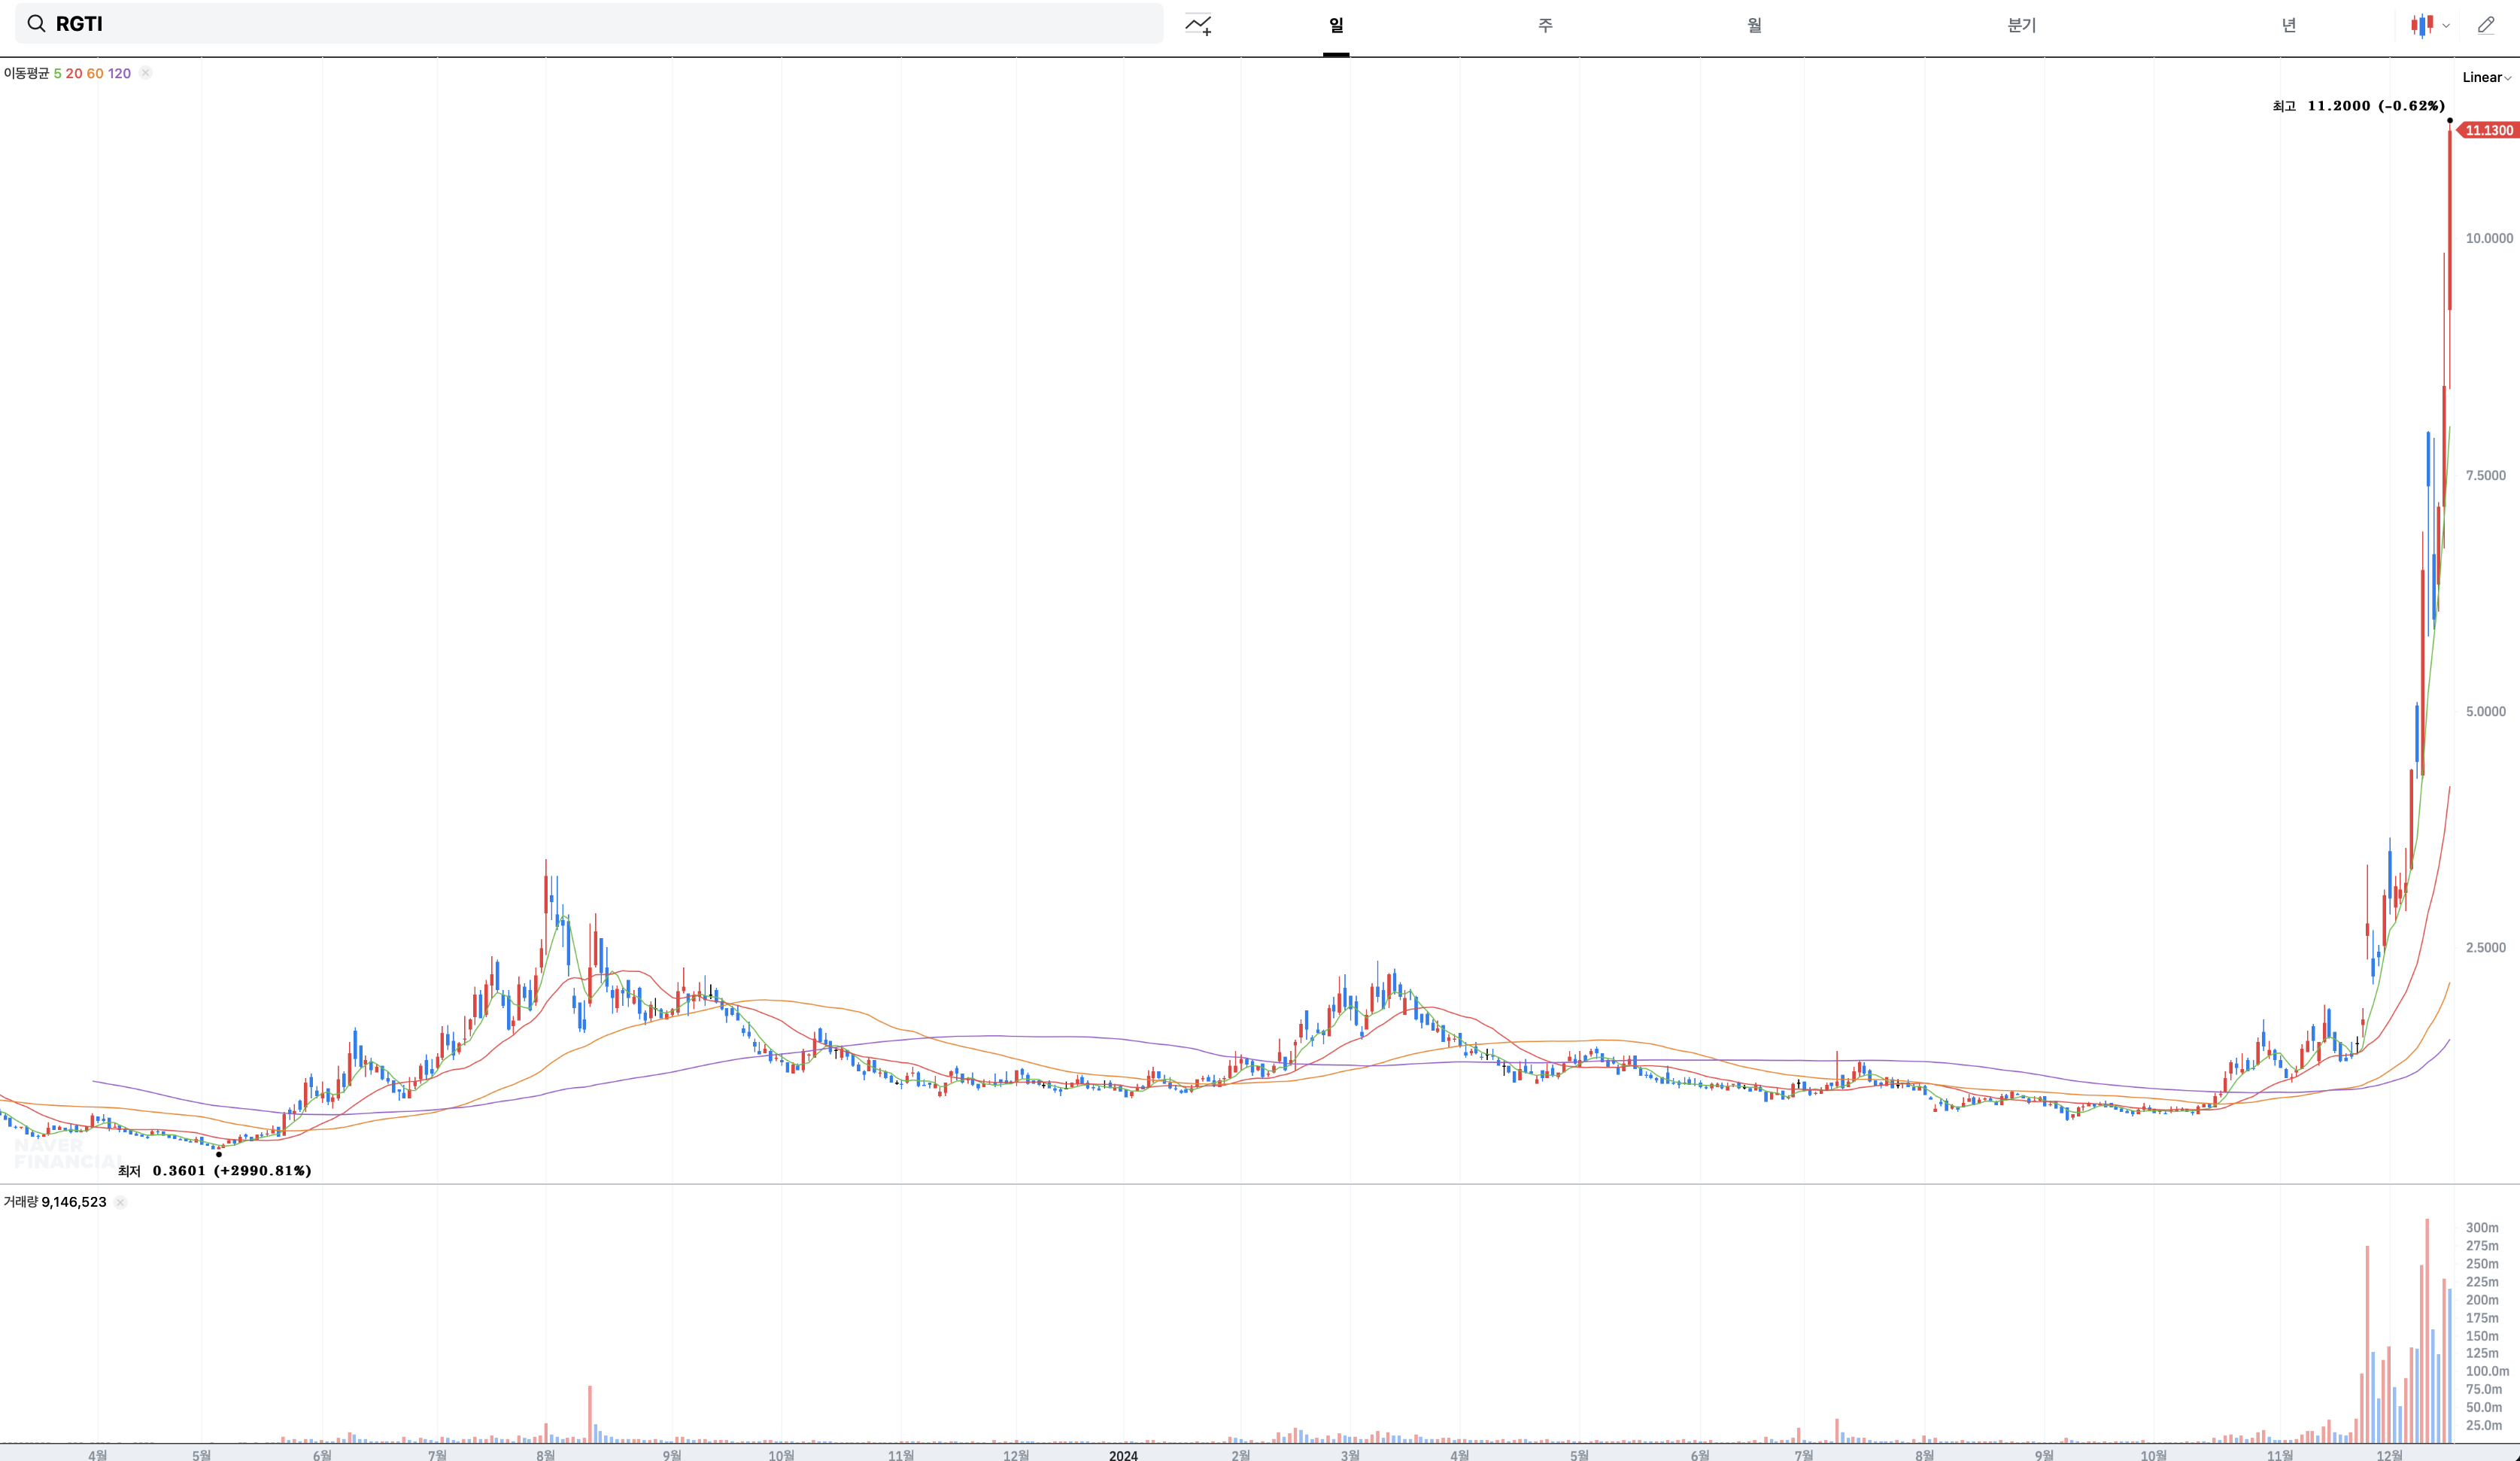Select the 분기 (quarterly) tab
The width and height of the screenshot is (2520, 1461).
tap(2021, 25)
